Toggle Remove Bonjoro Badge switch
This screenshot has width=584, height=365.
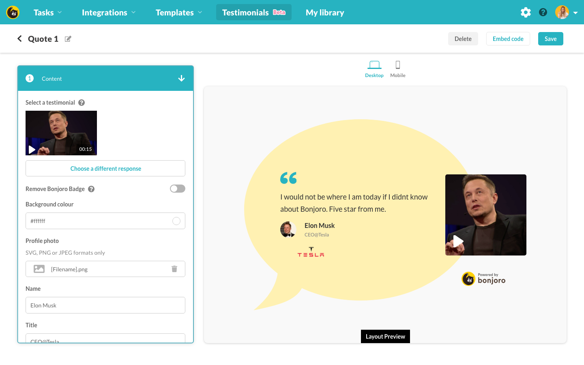(178, 189)
